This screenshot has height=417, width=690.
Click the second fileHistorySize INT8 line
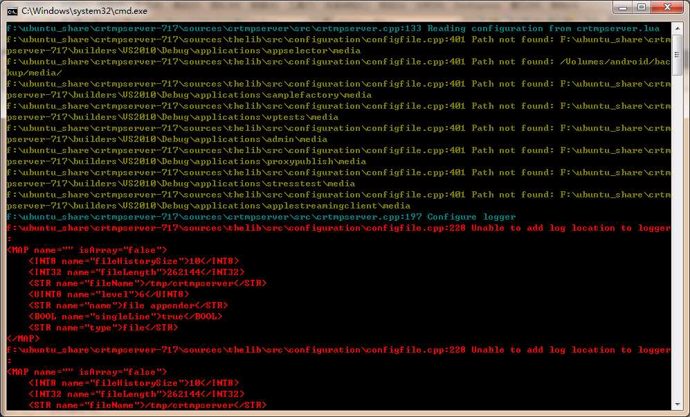[134, 383]
